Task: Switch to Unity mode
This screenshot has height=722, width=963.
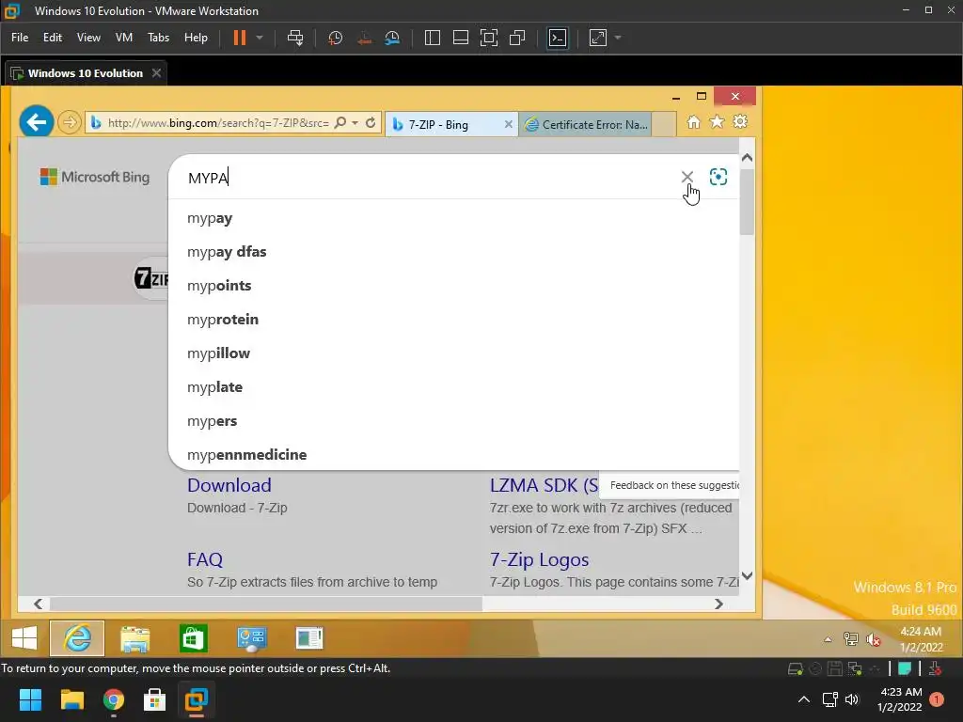Action: tap(518, 38)
